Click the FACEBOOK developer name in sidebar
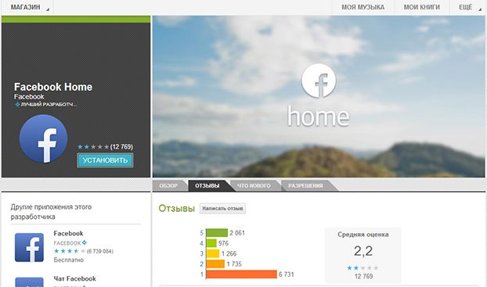487x287 pixels. coord(67,243)
